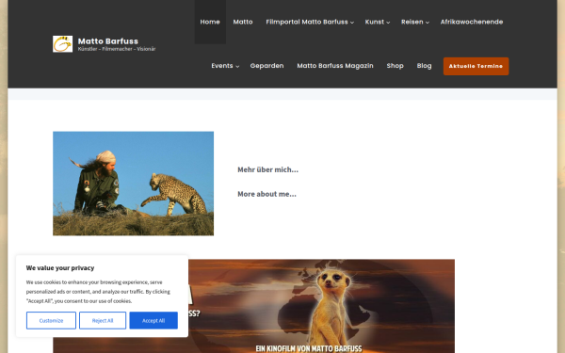The width and height of the screenshot is (565, 353).
Task: Open the Reisen menu item
Action: (412, 22)
